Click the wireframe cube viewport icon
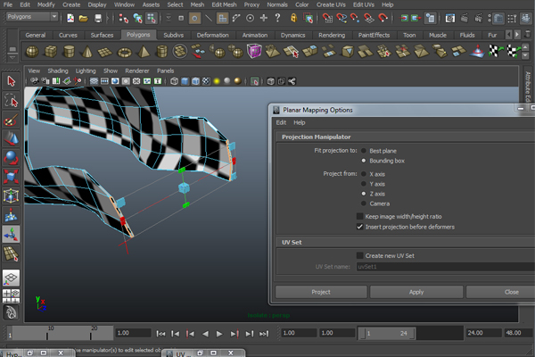This screenshot has width=535, height=357. coord(175,81)
